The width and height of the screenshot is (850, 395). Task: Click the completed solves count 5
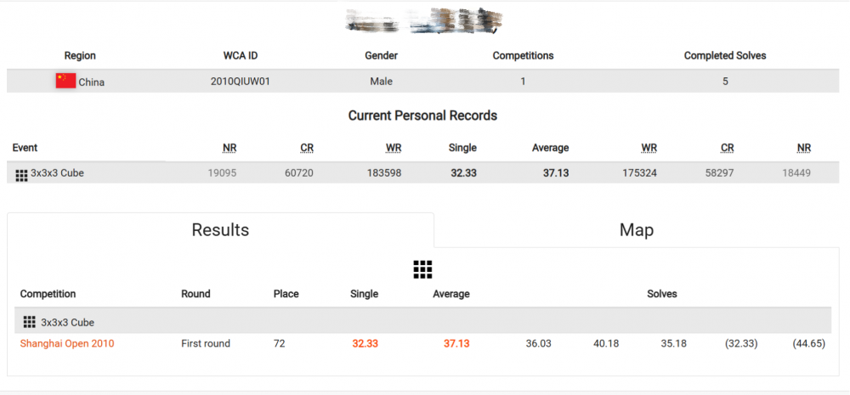(x=725, y=82)
